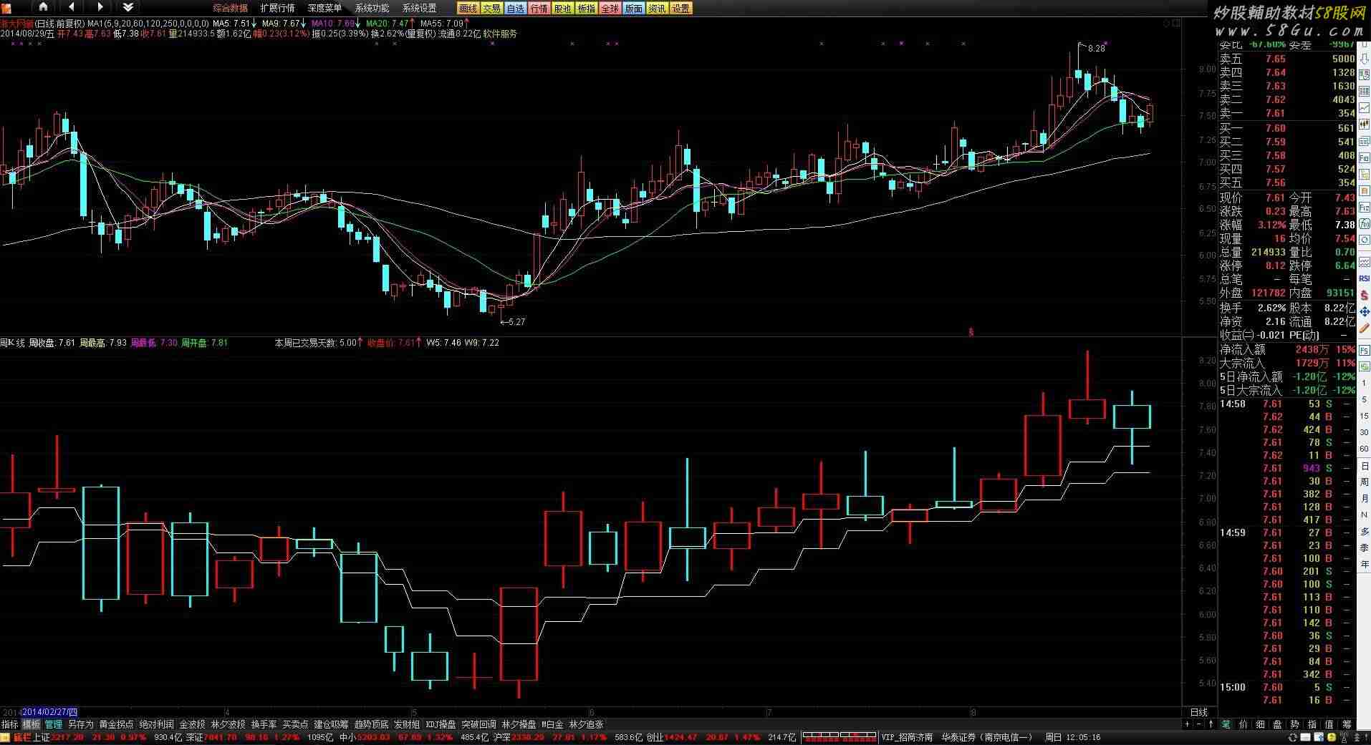Click the minus zoom-out icon at bottom right
Image resolution: width=1371 pixels, height=745 pixels.
pos(1198,724)
